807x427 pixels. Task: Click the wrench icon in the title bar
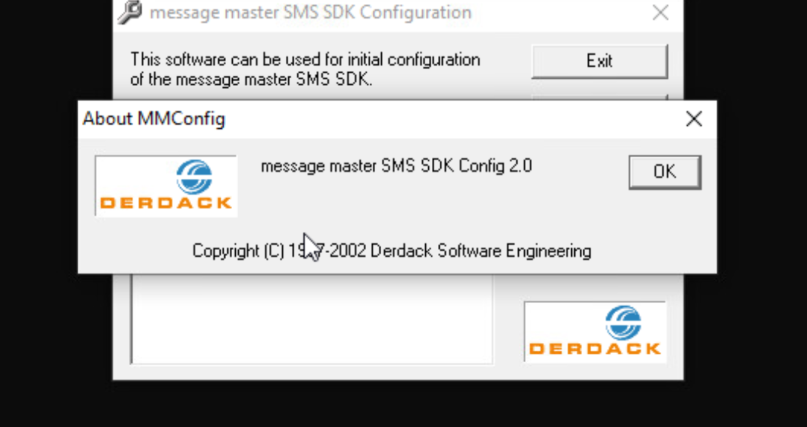[130, 12]
